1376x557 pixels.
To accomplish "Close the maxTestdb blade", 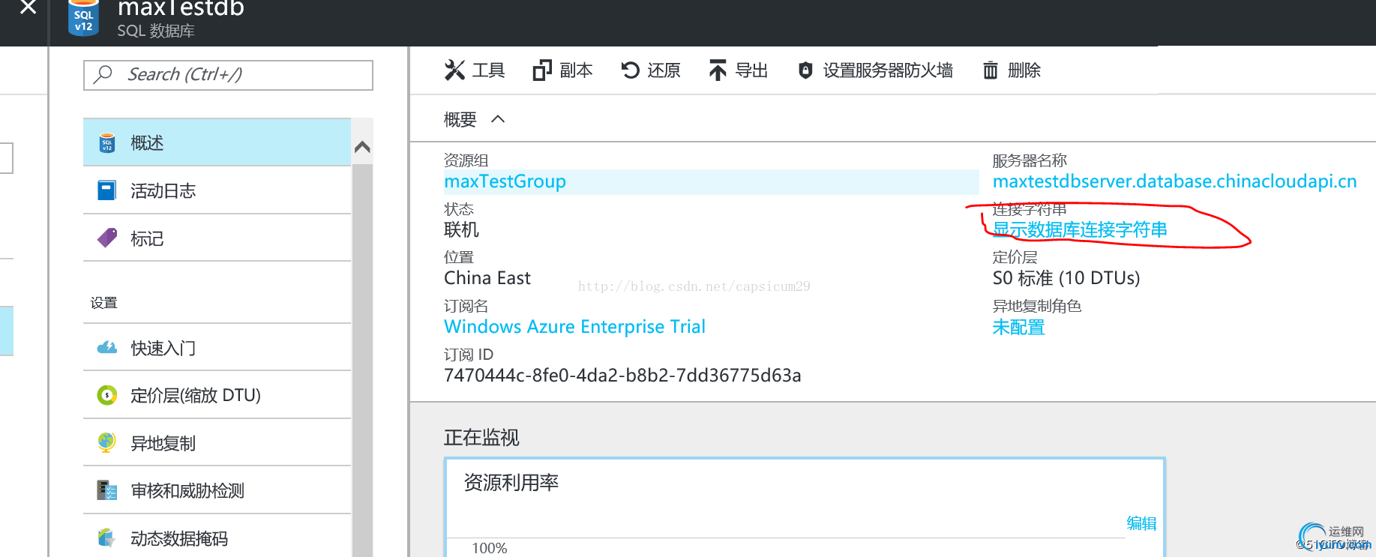I will (28, 7).
